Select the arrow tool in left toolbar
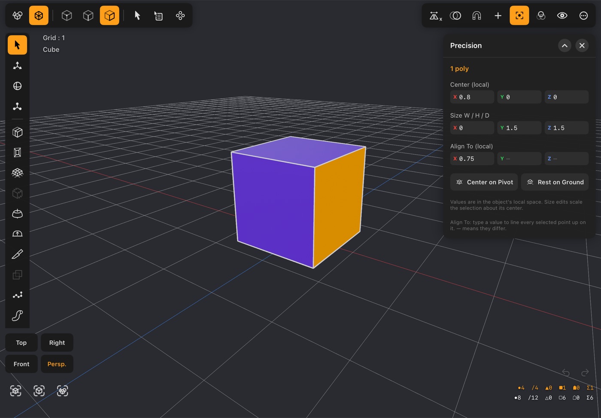The height and width of the screenshot is (418, 601). pos(17,45)
